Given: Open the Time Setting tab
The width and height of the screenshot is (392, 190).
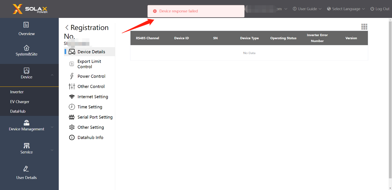Looking at the screenshot, I should tap(90, 107).
